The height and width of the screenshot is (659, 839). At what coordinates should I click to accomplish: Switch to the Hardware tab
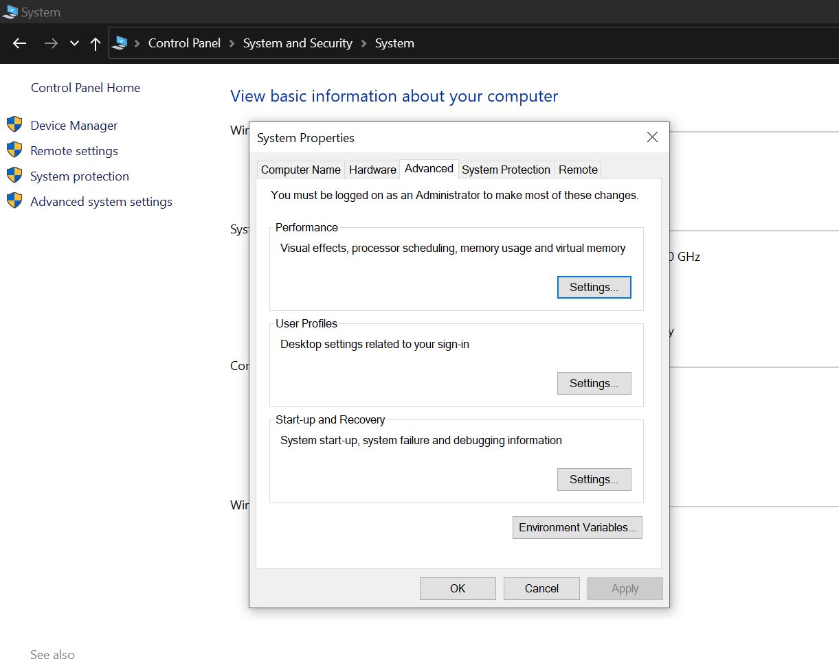(372, 170)
